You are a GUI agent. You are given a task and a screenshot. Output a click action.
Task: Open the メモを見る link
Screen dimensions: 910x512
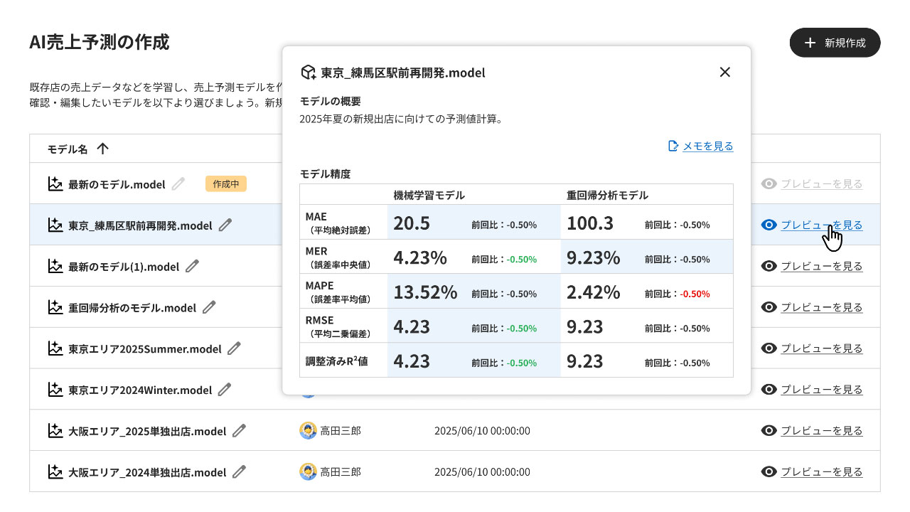tap(707, 146)
